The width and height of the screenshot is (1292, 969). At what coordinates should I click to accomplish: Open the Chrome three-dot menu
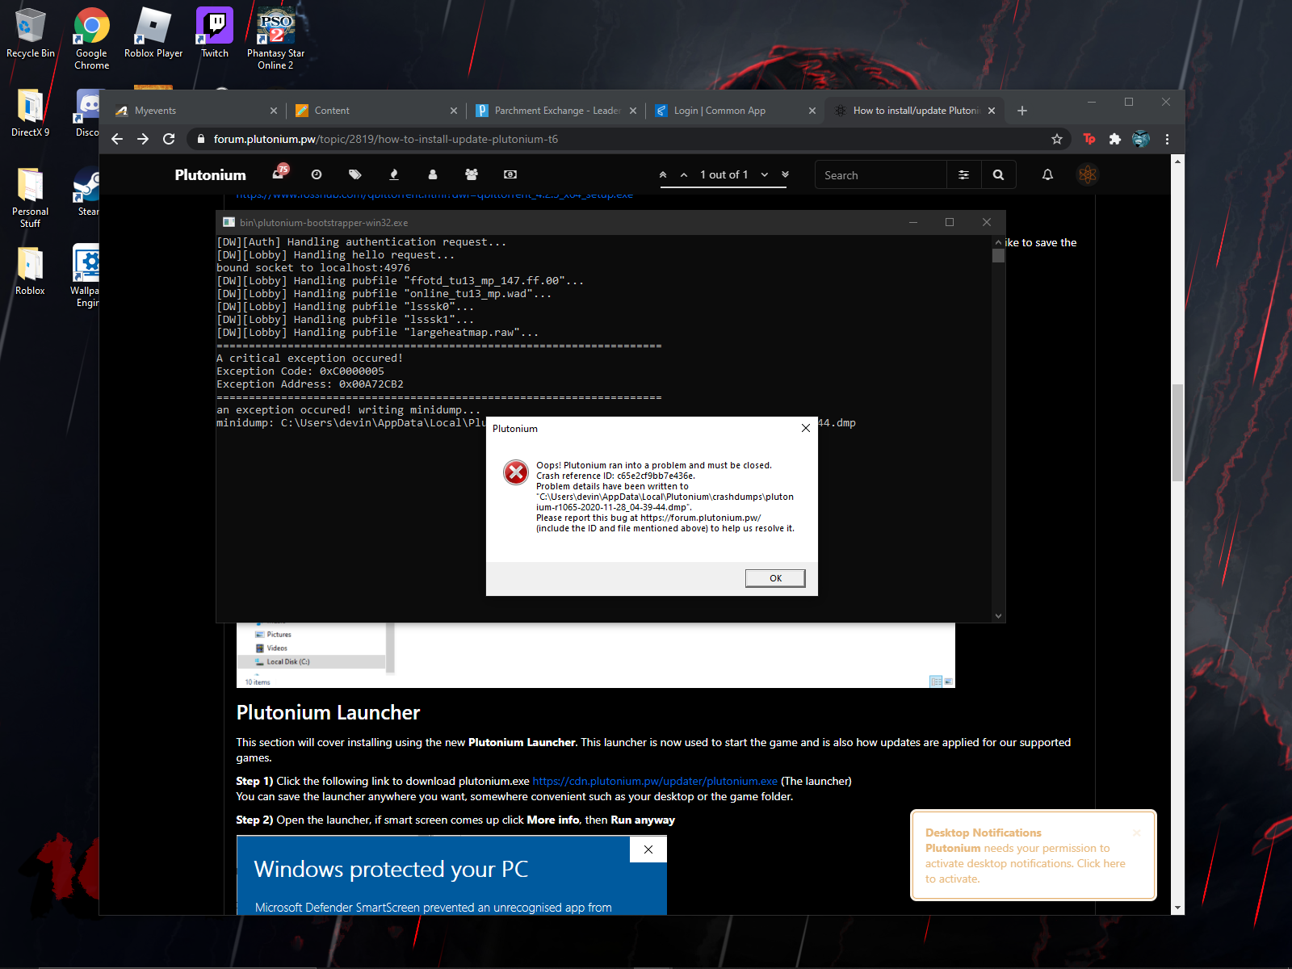pyautogui.click(x=1167, y=139)
